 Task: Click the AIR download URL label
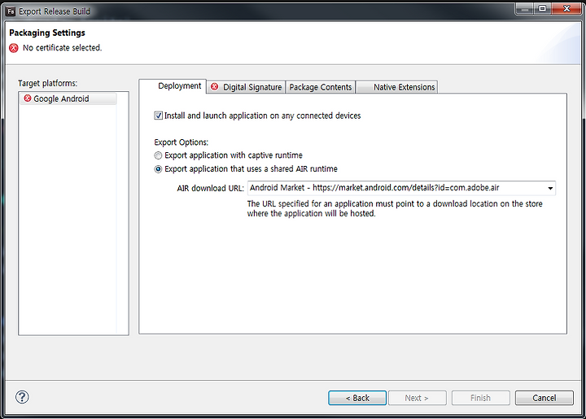[211, 188]
